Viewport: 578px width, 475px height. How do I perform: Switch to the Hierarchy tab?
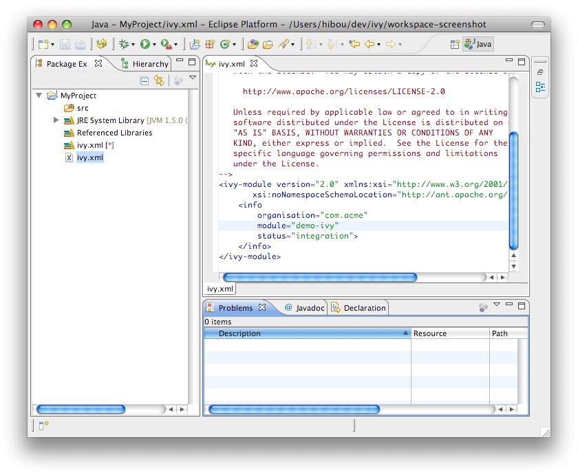coord(149,64)
